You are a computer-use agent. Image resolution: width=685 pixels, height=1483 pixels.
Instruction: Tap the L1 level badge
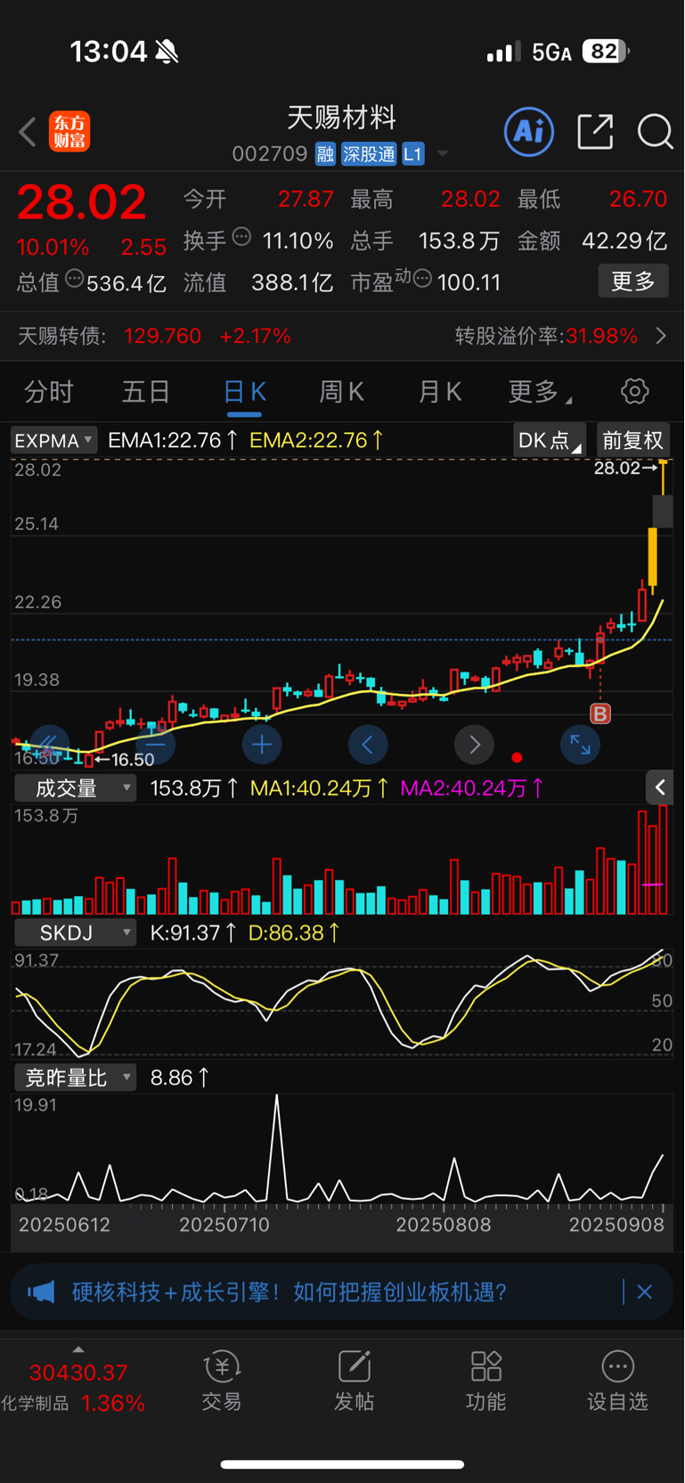pyautogui.click(x=413, y=154)
